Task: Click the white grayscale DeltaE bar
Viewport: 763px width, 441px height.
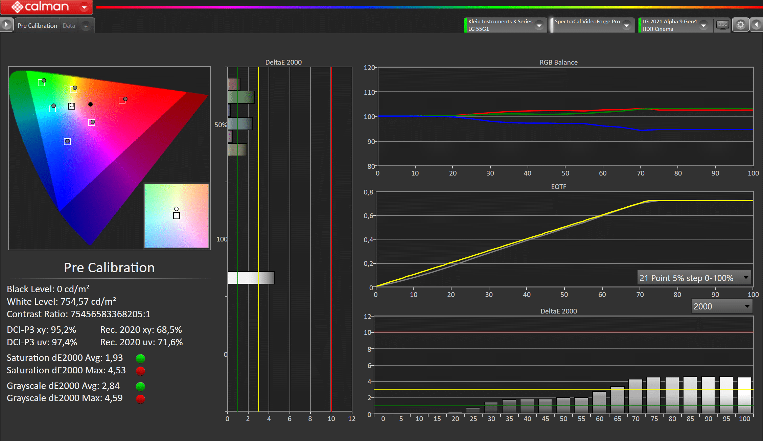Action: click(x=251, y=278)
